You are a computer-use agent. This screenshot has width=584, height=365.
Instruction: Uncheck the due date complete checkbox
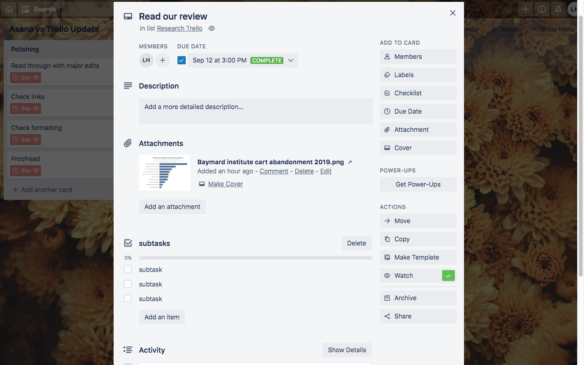pos(182,60)
